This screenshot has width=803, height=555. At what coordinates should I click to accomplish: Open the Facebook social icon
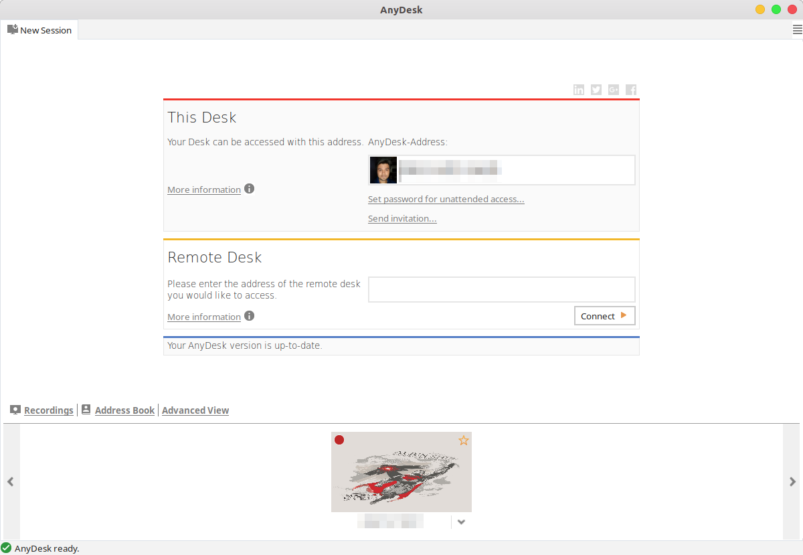(631, 90)
